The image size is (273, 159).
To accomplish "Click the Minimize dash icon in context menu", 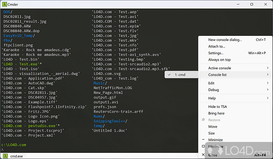I will pyautogui.click(x=203, y=140).
